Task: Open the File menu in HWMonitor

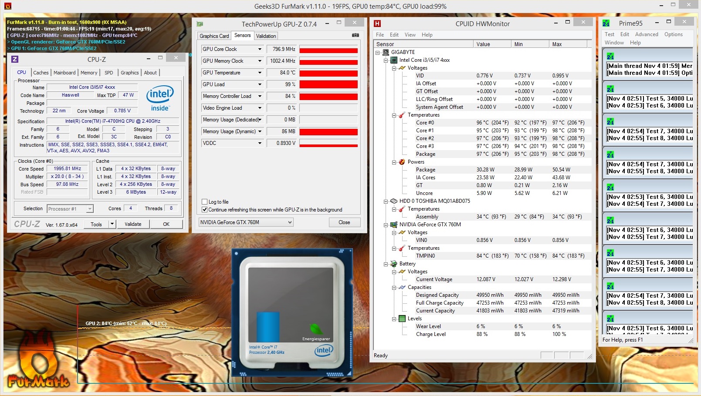Action: [380, 35]
